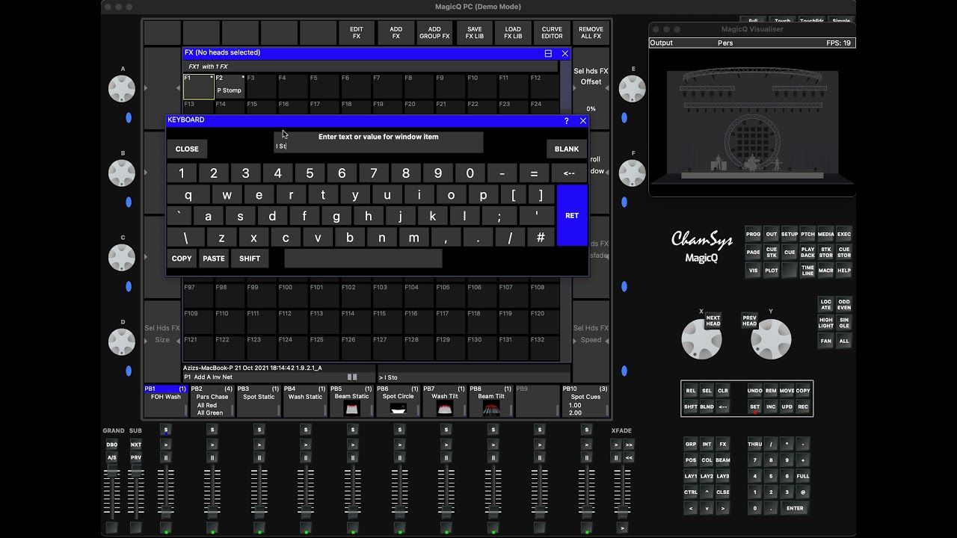Click the ADD GROUP FX soft button
The width and height of the screenshot is (957, 538).
click(x=434, y=33)
